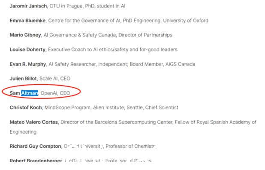
Task: Click the name Mario Gibney
Action: 25,35
